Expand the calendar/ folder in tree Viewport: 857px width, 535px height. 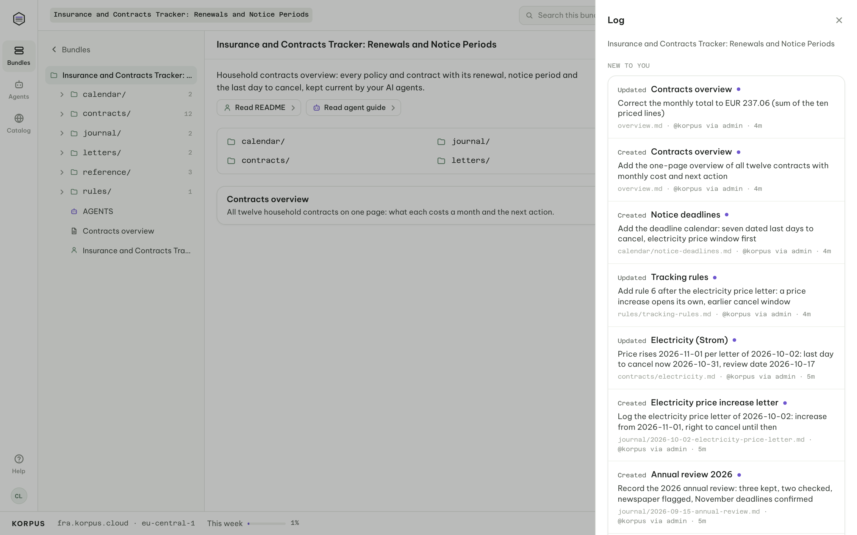pos(62,95)
